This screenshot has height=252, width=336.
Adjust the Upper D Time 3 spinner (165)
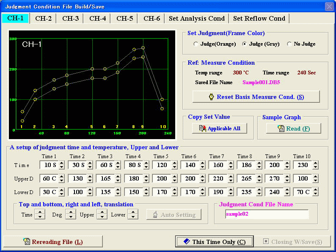(x=118, y=178)
